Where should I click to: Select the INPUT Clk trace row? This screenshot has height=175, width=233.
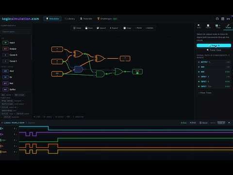coord(214,87)
